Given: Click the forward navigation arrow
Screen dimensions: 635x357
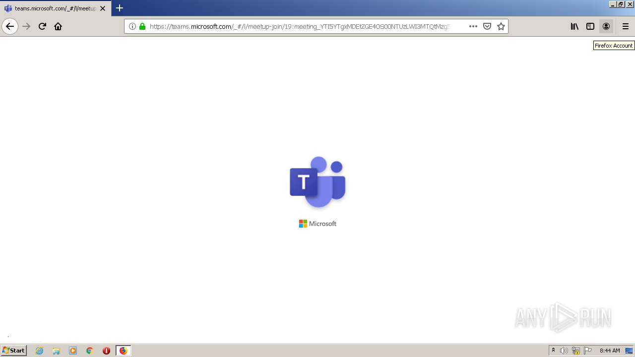Looking at the screenshot, I should (x=27, y=26).
